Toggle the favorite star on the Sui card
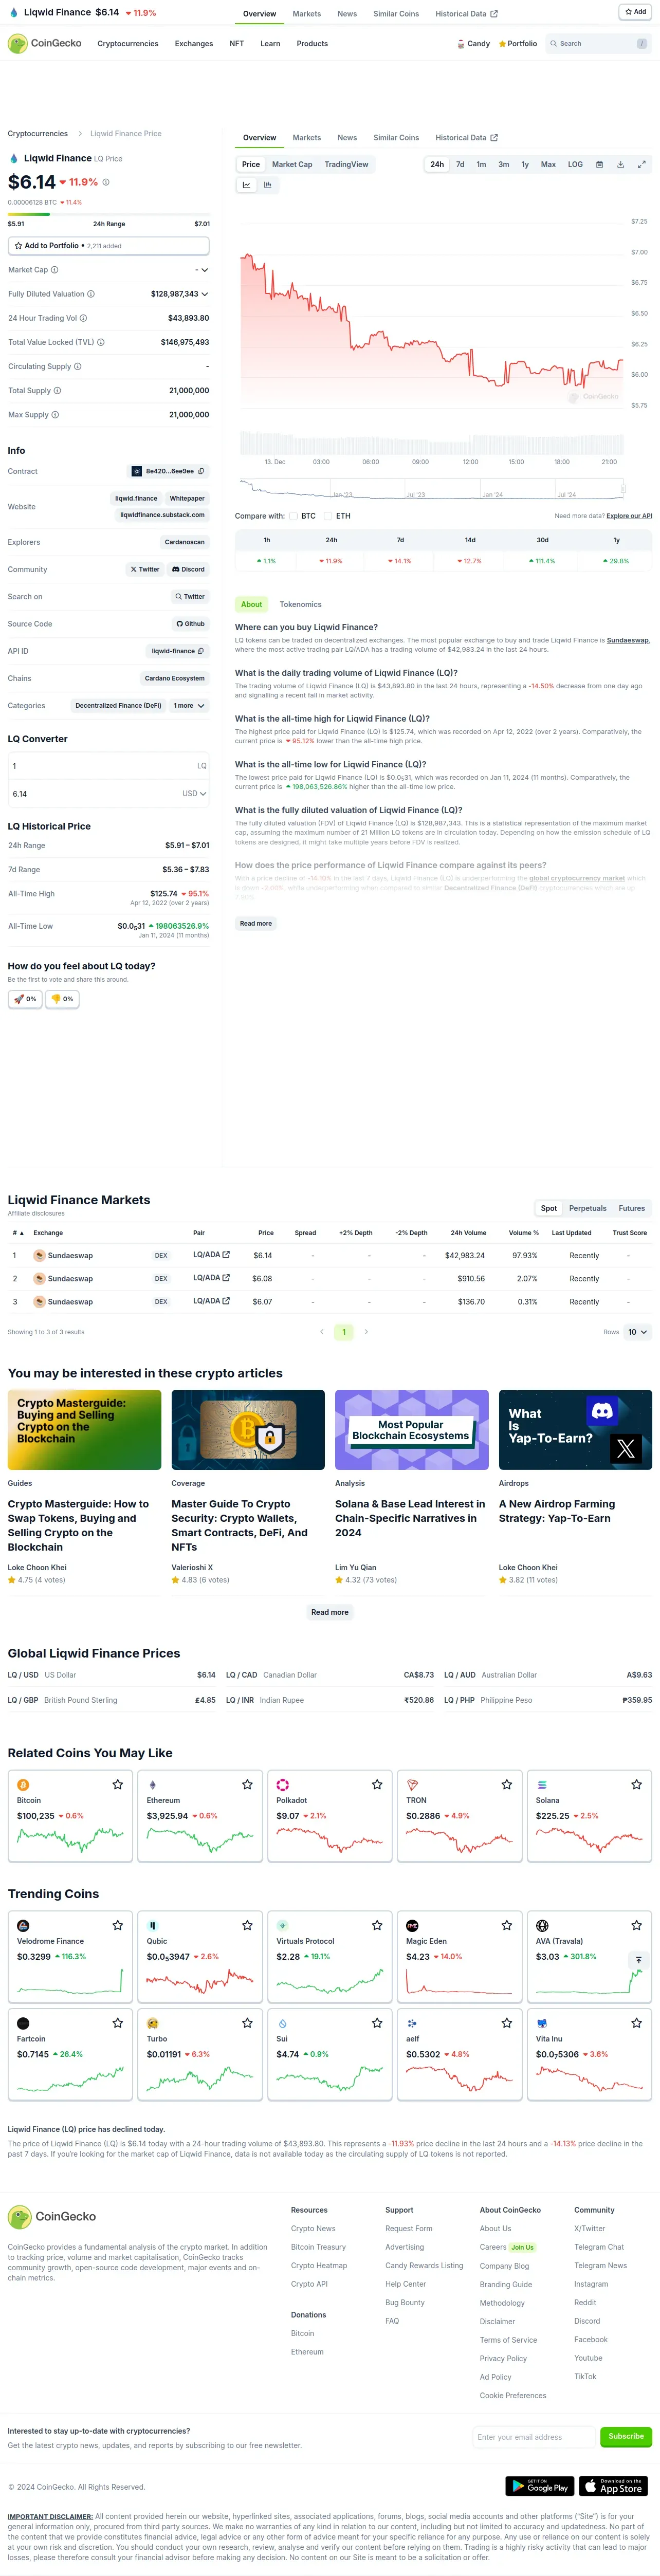 [377, 2023]
